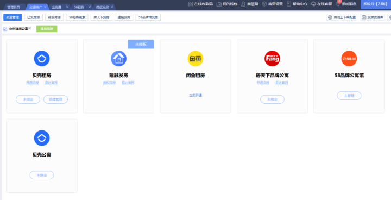This screenshot has height=200, width=391.
Task: Close the 房源推广 tab
Action: (x=45, y=7)
